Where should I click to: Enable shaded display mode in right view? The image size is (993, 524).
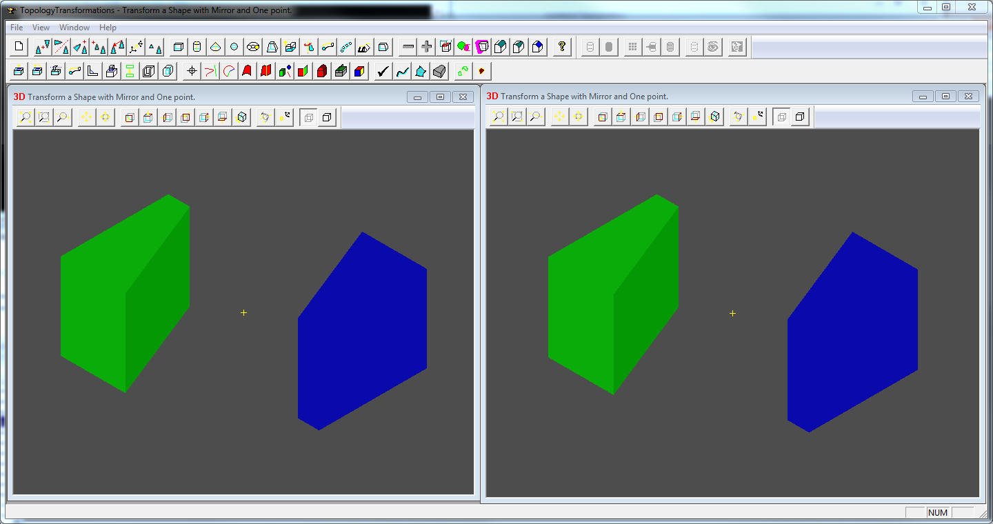click(800, 117)
